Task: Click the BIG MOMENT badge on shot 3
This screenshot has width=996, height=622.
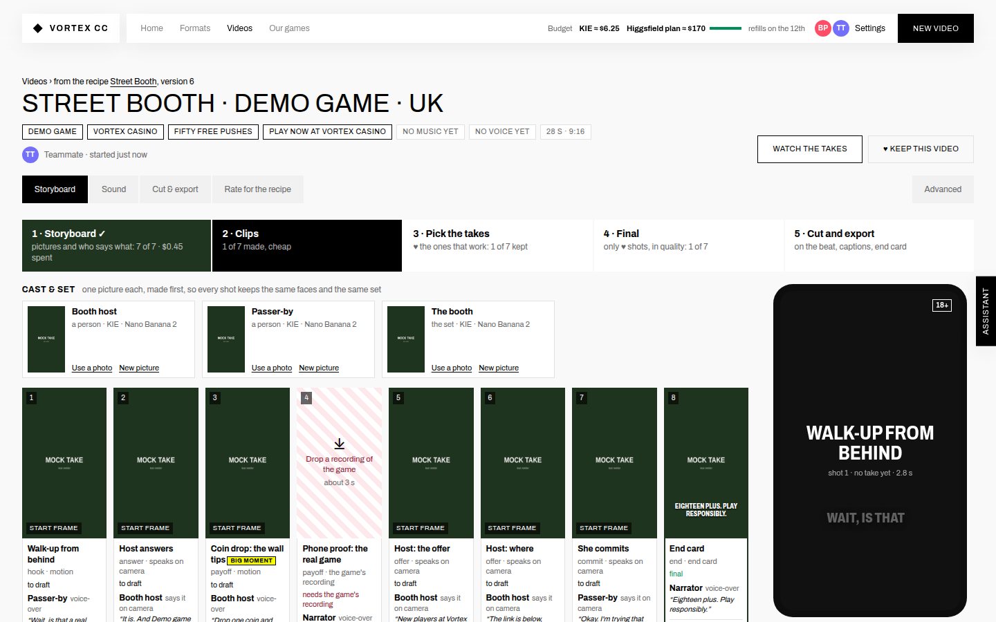Action: tap(252, 560)
